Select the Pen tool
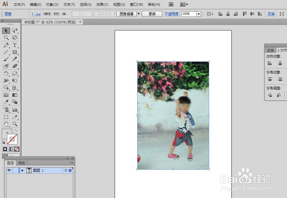This screenshot has height=198, width=287. pyautogui.click(x=6, y=45)
